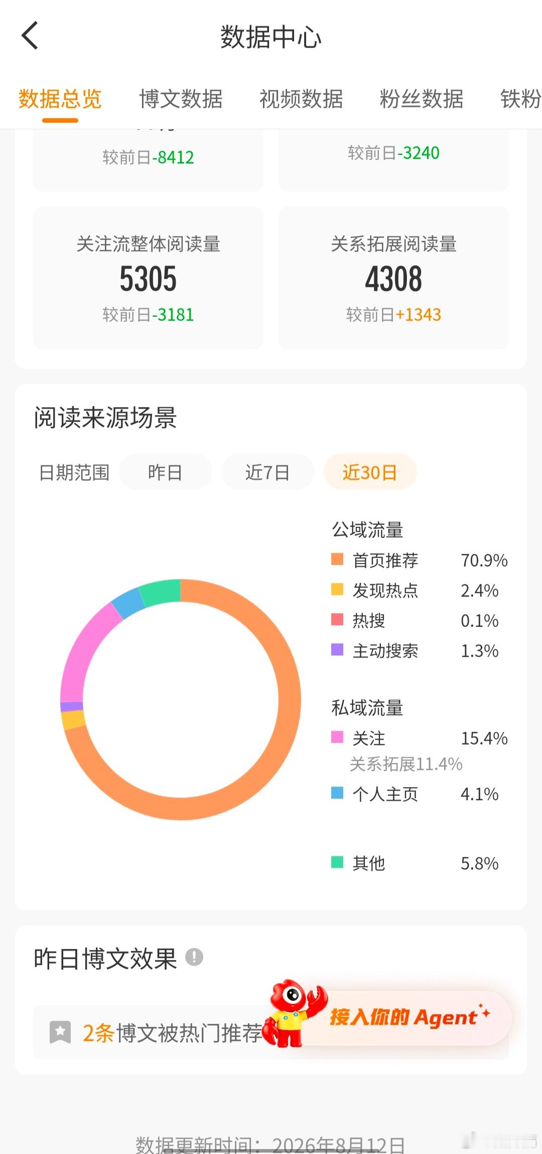Tap the bookmark star icon beside 2条博文
The image size is (542, 1154).
(x=60, y=1032)
